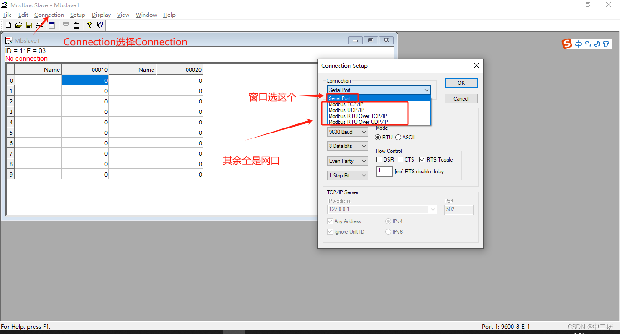Click 'ID = 1: F = 03' text

pyautogui.click(x=25, y=51)
